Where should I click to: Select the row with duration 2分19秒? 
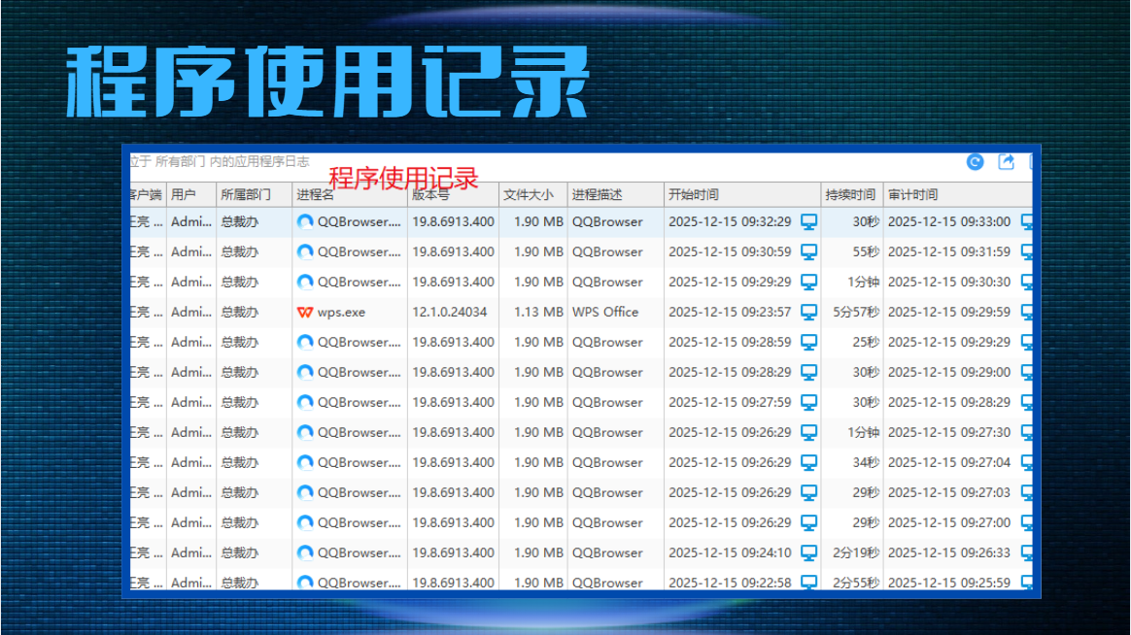click(x=581, y=552)
